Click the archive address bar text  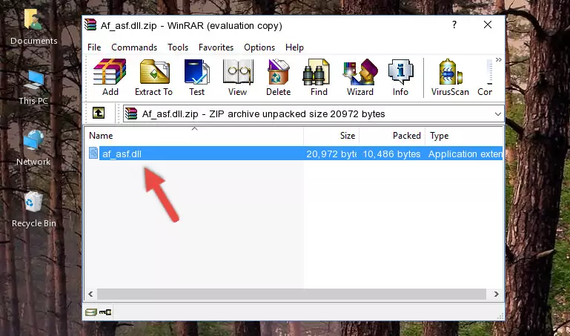point(263,114)
